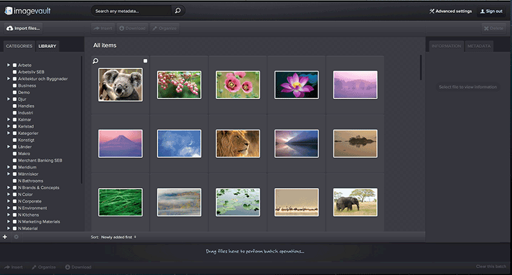Click the gallery vertical scrollbar handle
512x275 pixels.
click(420, 67)
